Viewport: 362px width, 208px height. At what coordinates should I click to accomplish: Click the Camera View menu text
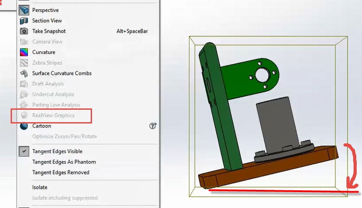point(47,42)
